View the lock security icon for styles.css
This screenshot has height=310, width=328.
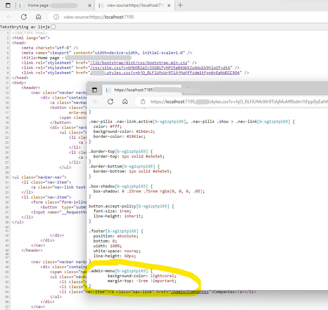pos(143,102)
